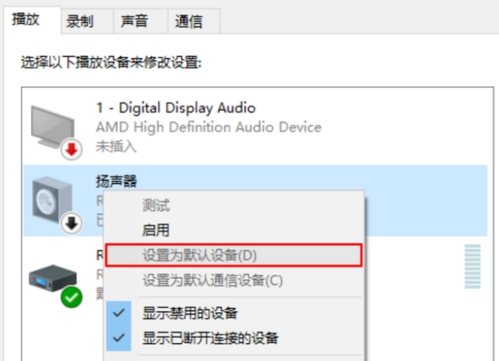
Task: Click 设置为默认通信设备(C) menu entry
Action: click(213, 279)
